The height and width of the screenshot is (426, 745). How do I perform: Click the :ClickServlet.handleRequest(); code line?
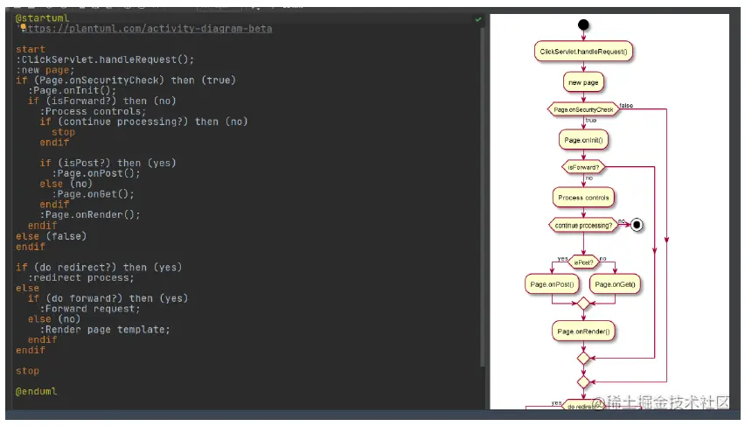(x=105, y=59)
